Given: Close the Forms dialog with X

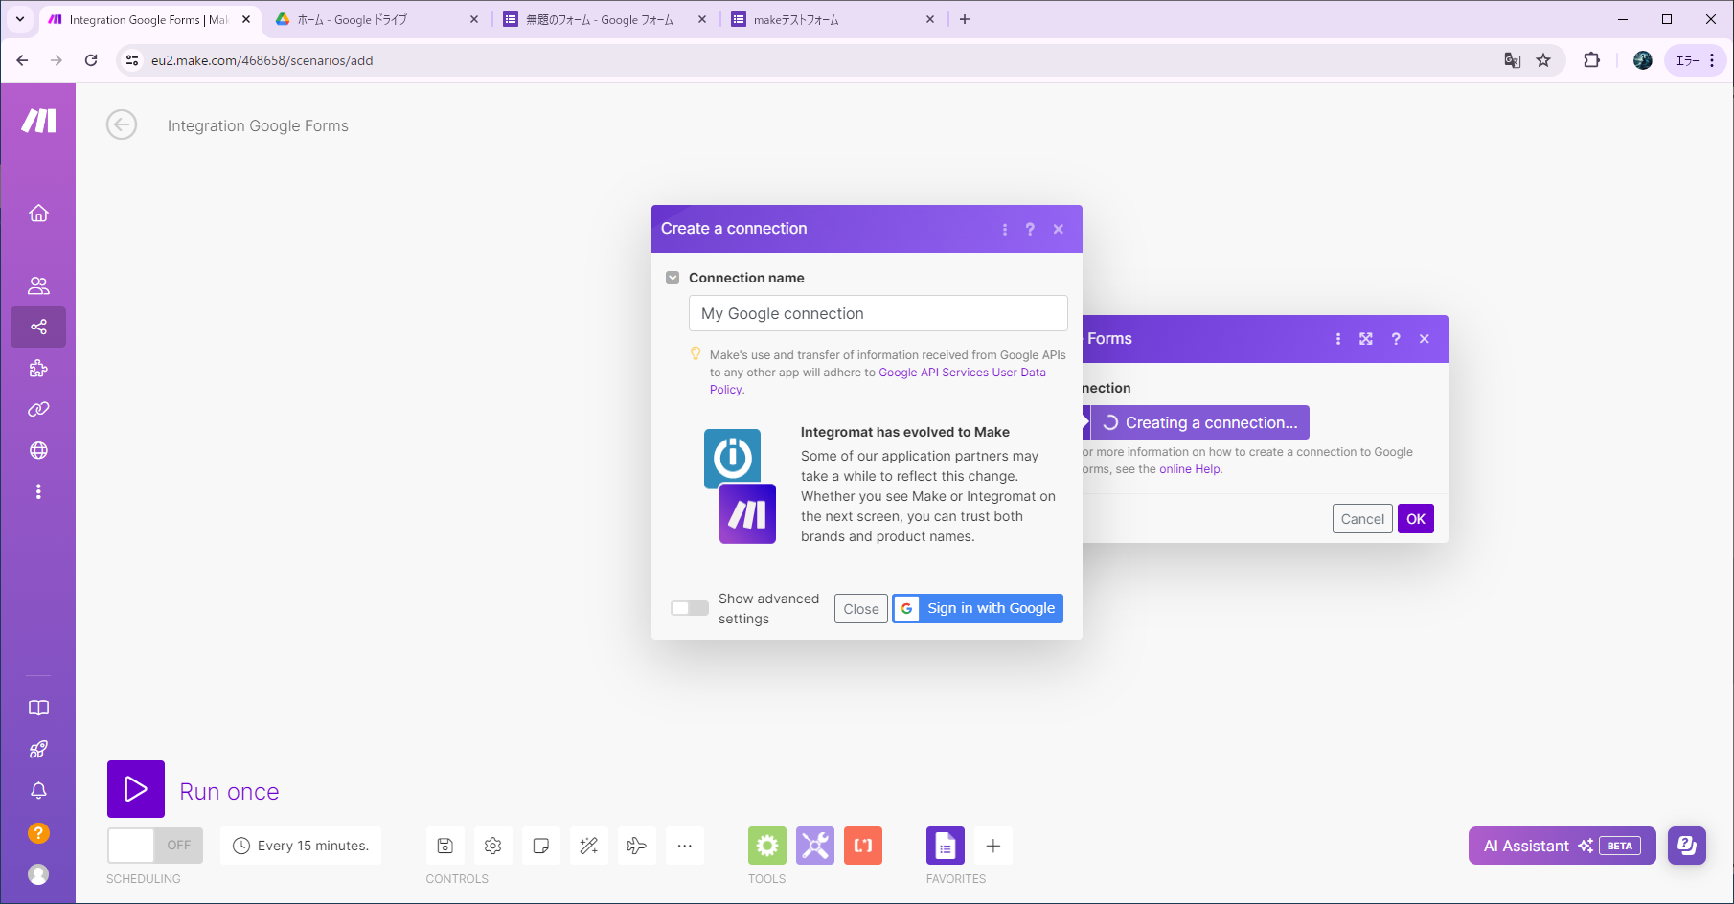Looking at the screenshot, I should tap(1425, 339).
